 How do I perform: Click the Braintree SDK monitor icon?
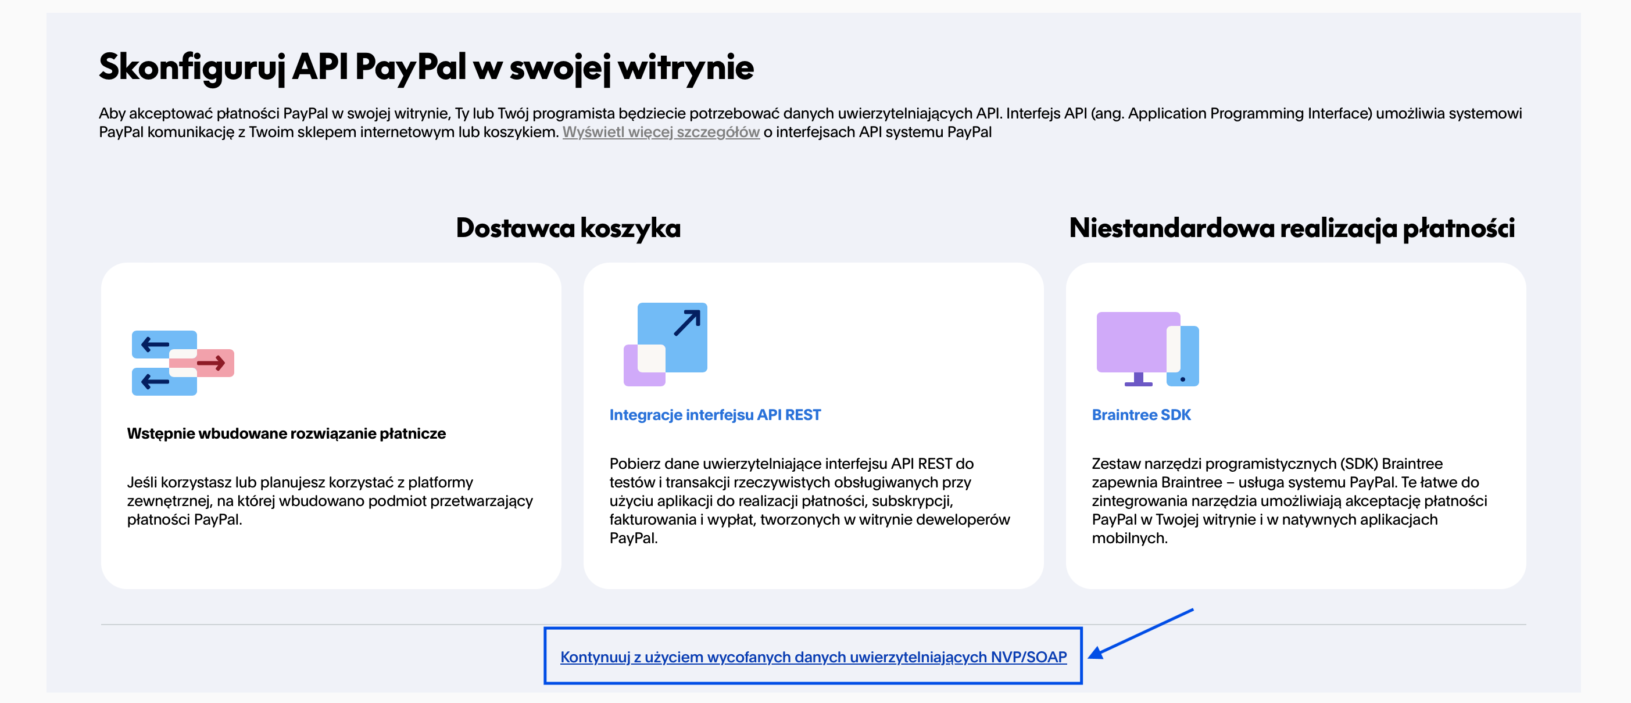(x=1147, y=349)
